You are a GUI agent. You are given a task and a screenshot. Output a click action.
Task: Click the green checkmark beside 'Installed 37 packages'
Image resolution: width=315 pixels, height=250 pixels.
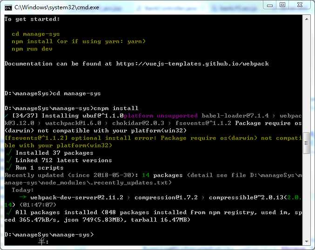point(8,153)
